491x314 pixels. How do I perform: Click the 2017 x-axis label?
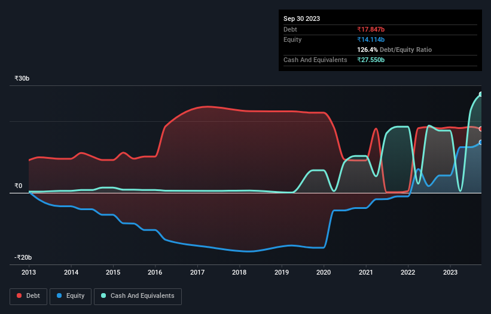click(x=197, y=272)
